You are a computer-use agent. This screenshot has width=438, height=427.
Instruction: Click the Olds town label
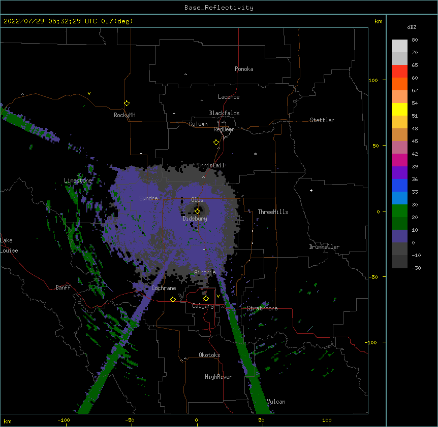[x=197, y=200]
